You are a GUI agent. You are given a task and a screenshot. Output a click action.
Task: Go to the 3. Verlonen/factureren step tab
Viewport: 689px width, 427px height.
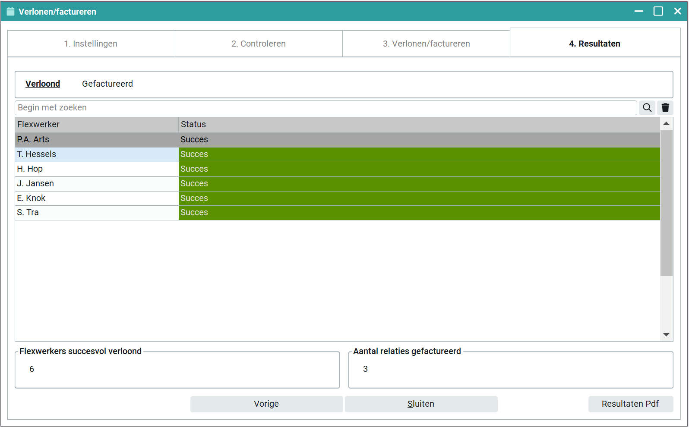pos(426,44)
